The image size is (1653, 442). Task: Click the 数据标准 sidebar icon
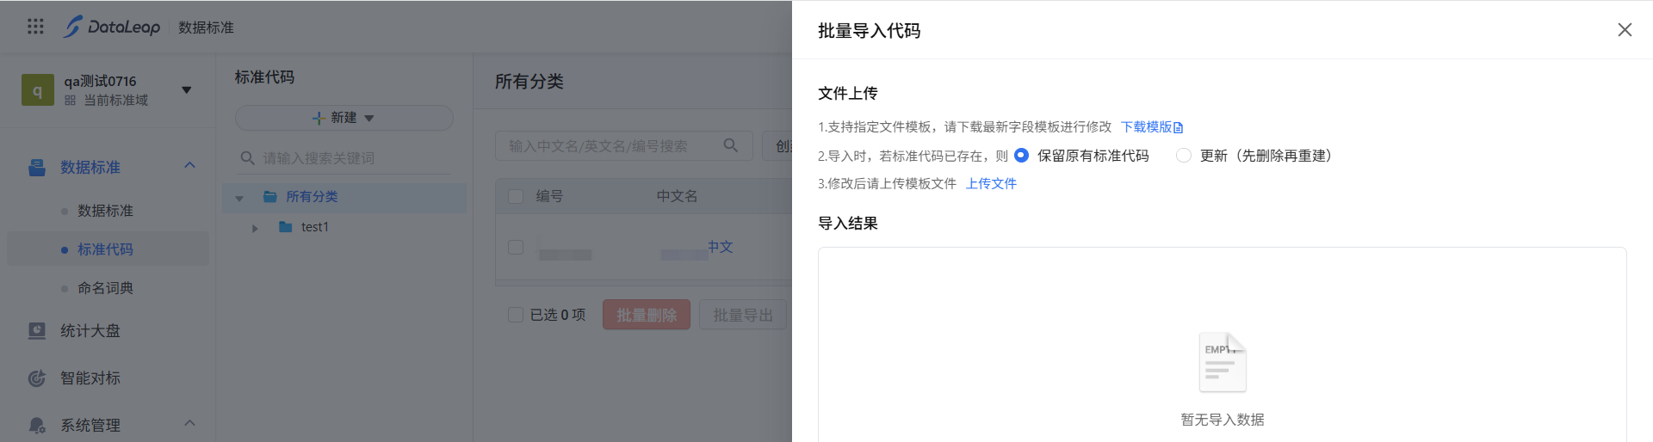[x=37, y=168]
